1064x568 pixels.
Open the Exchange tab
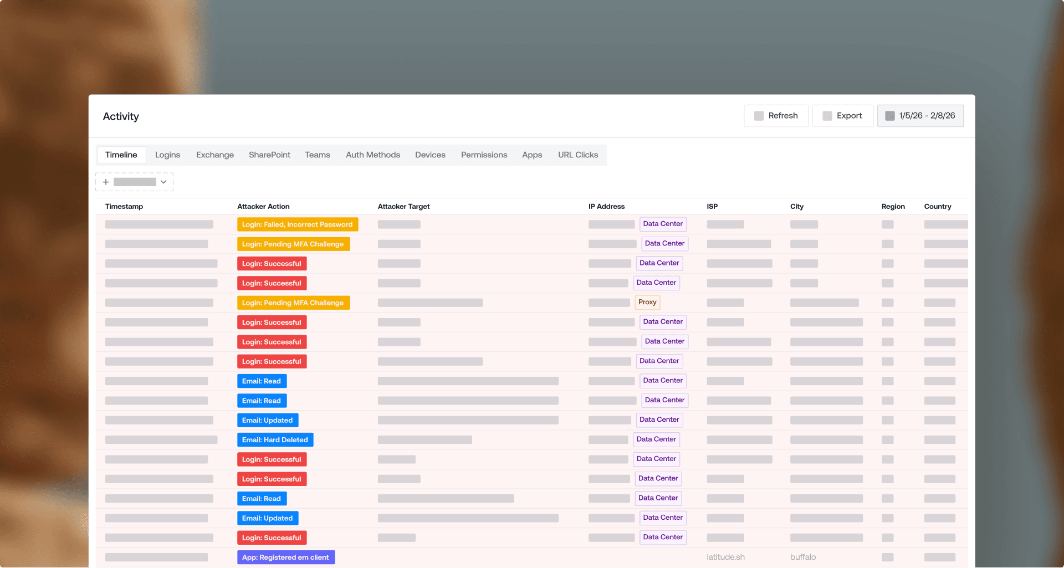point(215,155)
